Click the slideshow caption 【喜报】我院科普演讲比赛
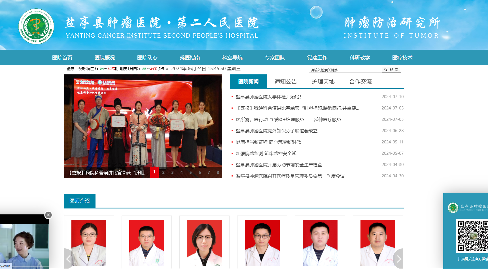 click(x=108, y=173)
